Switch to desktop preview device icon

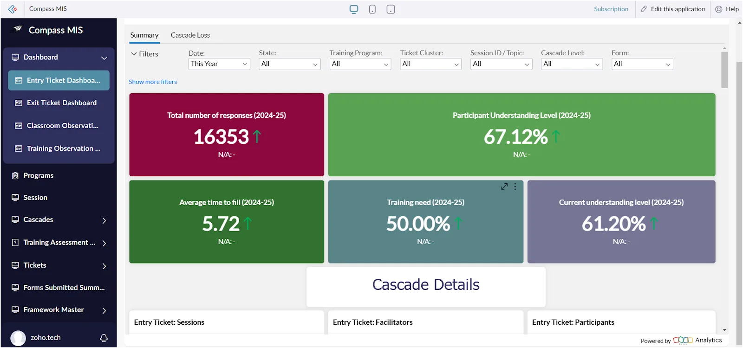[x=354, y=9]
